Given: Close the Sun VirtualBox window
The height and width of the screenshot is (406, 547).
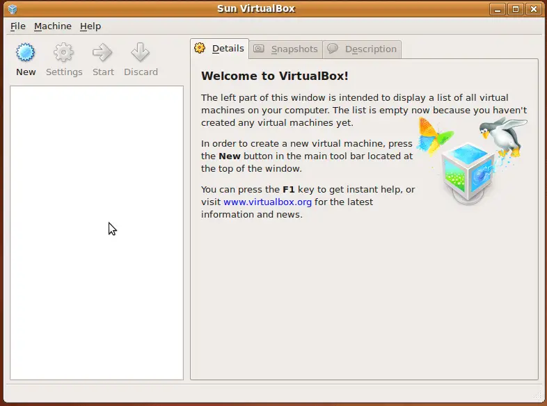Looking at the screenshot, I should coord(534,9).
